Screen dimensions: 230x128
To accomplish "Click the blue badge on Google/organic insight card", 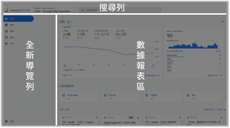I will click(x=131, y=117).
